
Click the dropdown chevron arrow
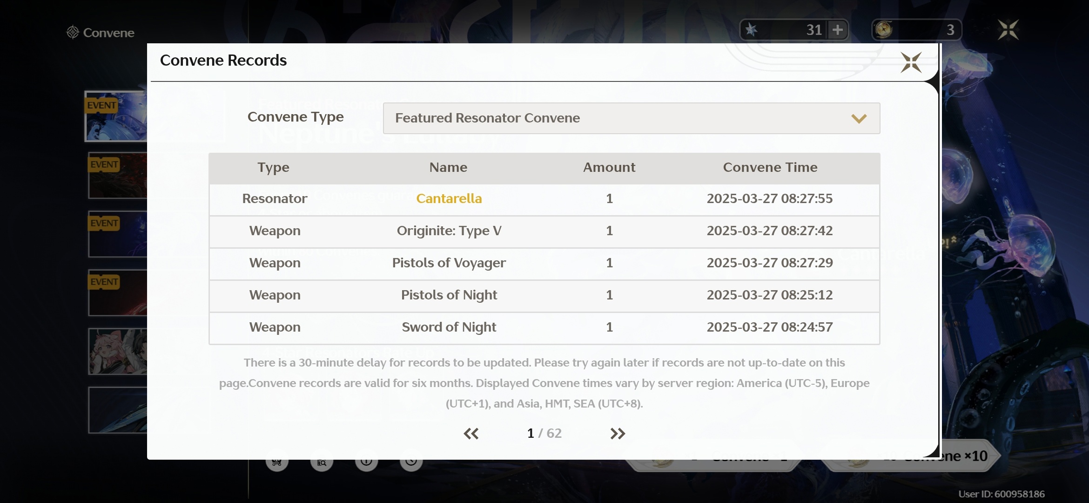859,118
